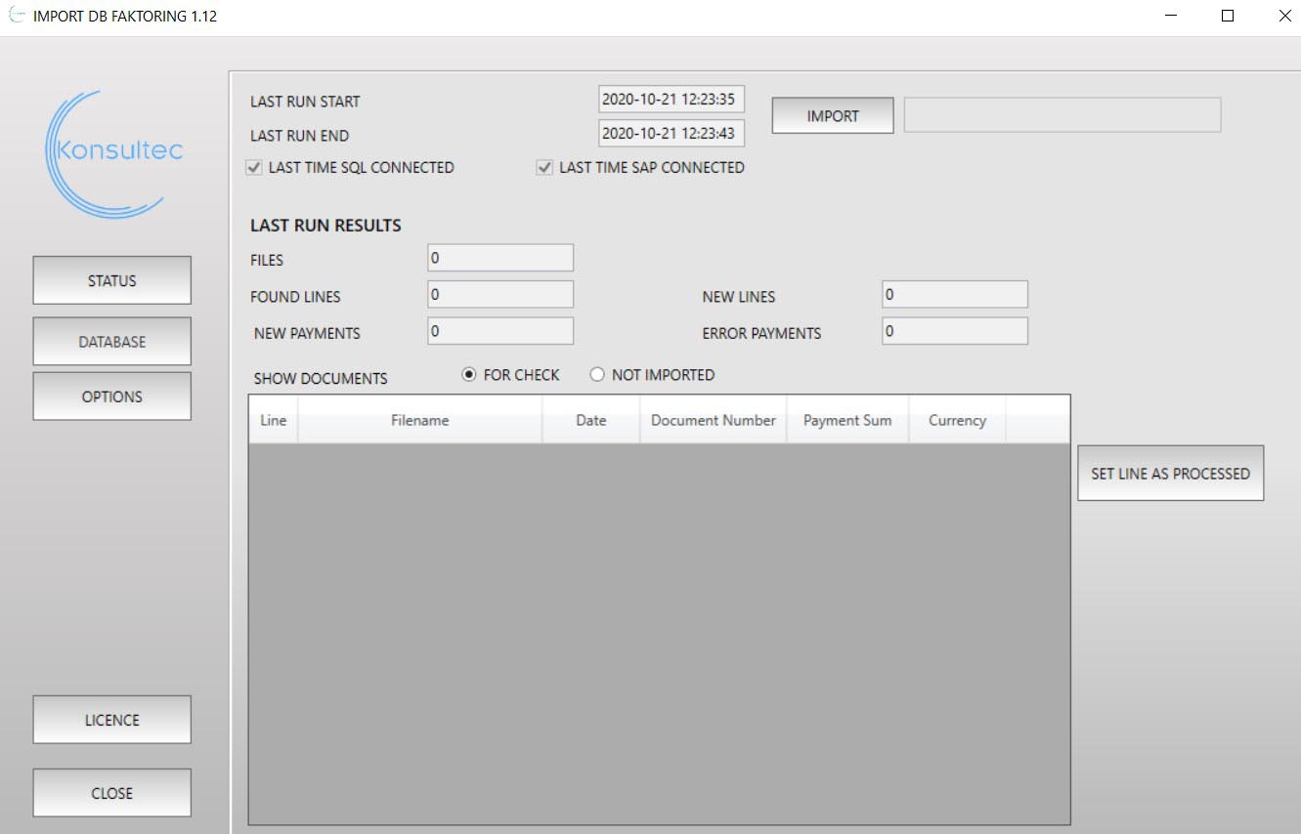
Task: Click the LAST RUN START label
Action: [x=305, y=102]
